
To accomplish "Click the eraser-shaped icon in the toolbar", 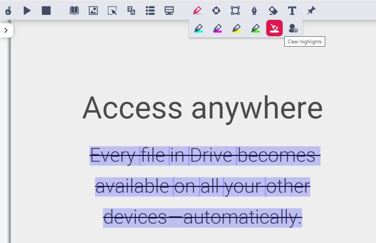I will 273,11.
